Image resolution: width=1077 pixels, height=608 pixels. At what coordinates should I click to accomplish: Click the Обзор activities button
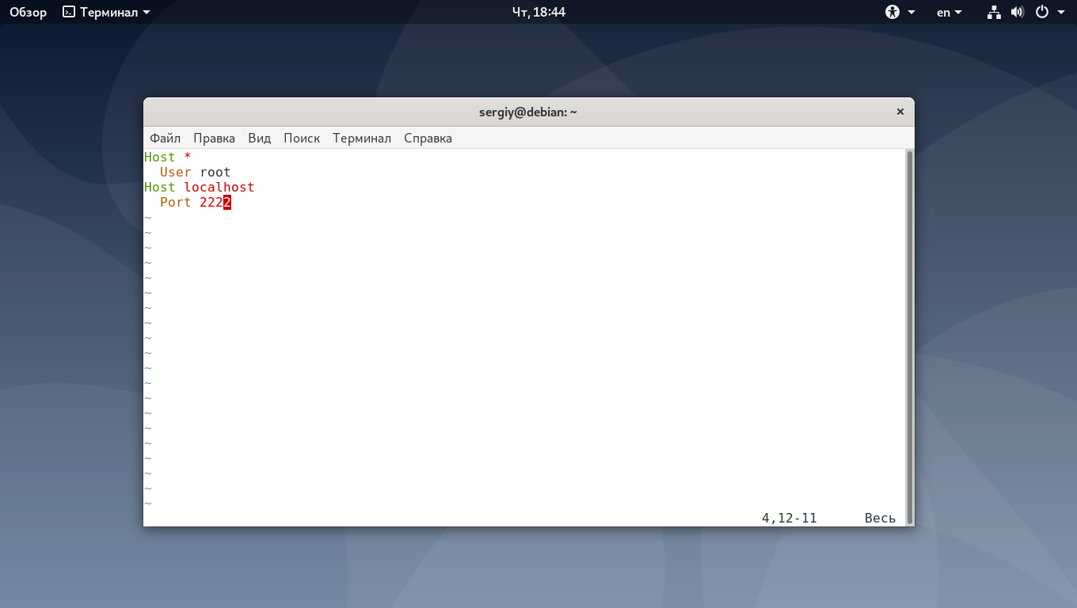pos(28,12)
